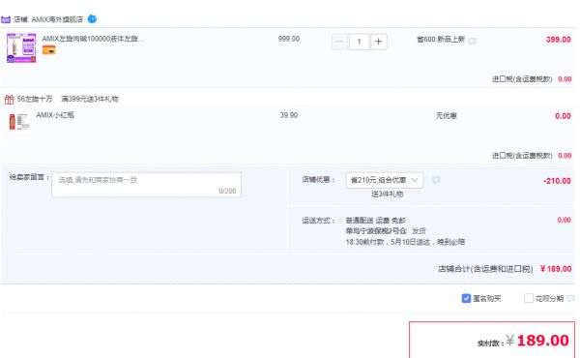Click the quantity input field showing 1
The image size is (580, 358).
359,42
